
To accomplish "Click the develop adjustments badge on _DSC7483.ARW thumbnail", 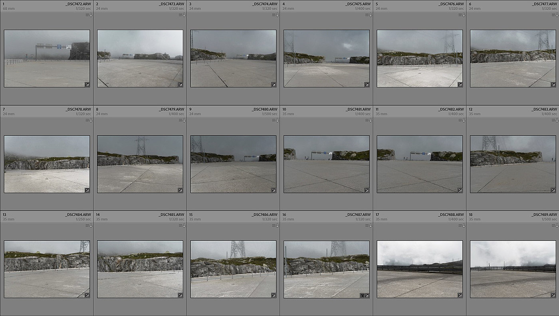I will [x=553, y=190].
